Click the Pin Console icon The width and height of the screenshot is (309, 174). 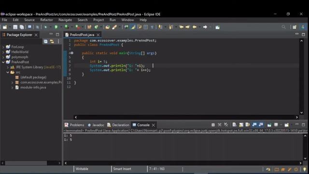[269, 125]
